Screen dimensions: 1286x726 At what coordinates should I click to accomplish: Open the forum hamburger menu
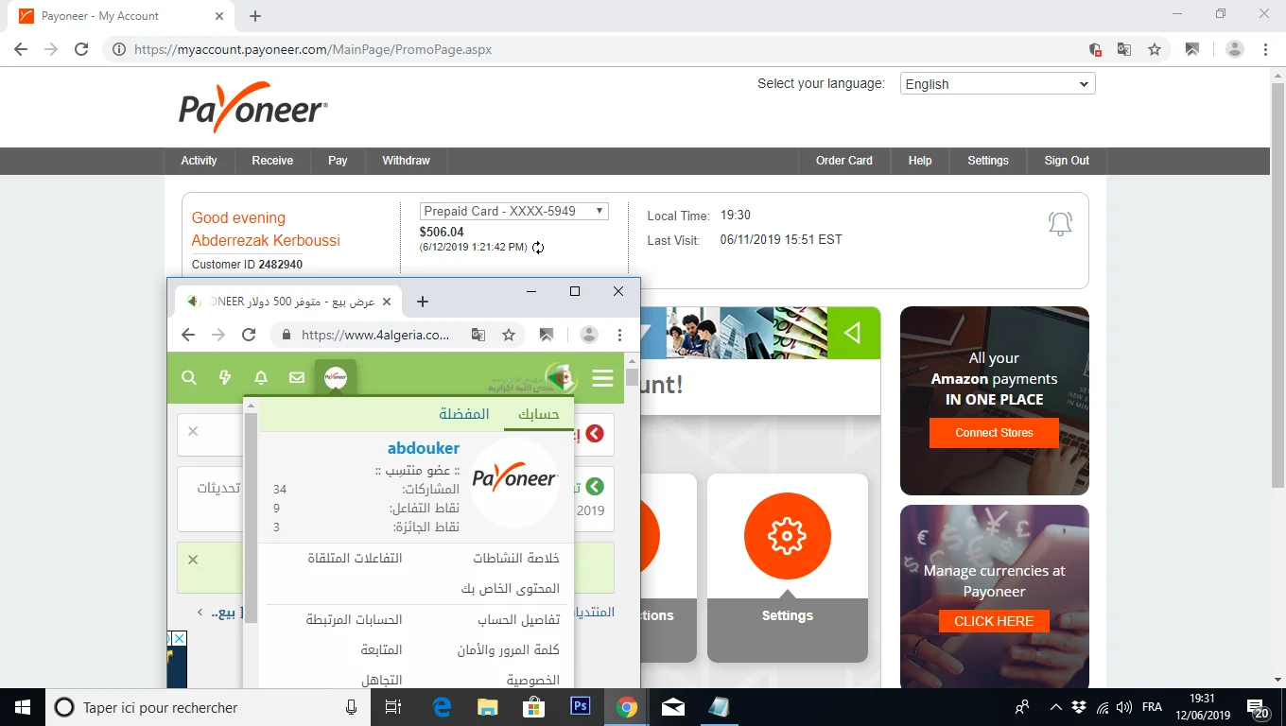(602, 379)
